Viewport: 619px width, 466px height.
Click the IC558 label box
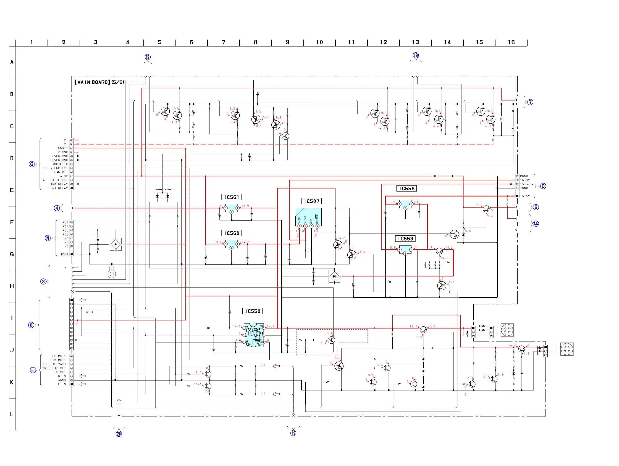tap(406, 188)
